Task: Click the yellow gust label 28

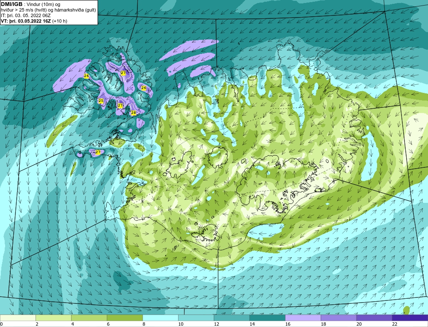Action: [134, 113]
